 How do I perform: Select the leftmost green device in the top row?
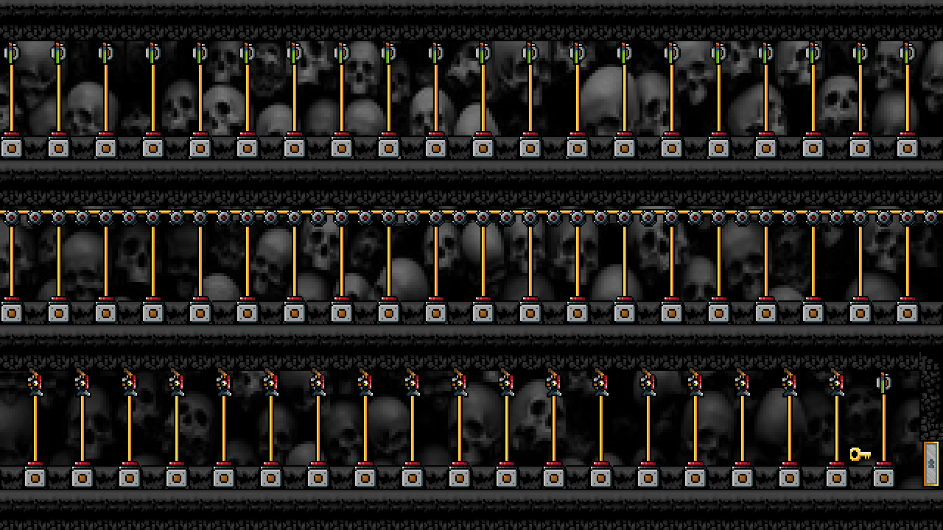tap(11, 53)
